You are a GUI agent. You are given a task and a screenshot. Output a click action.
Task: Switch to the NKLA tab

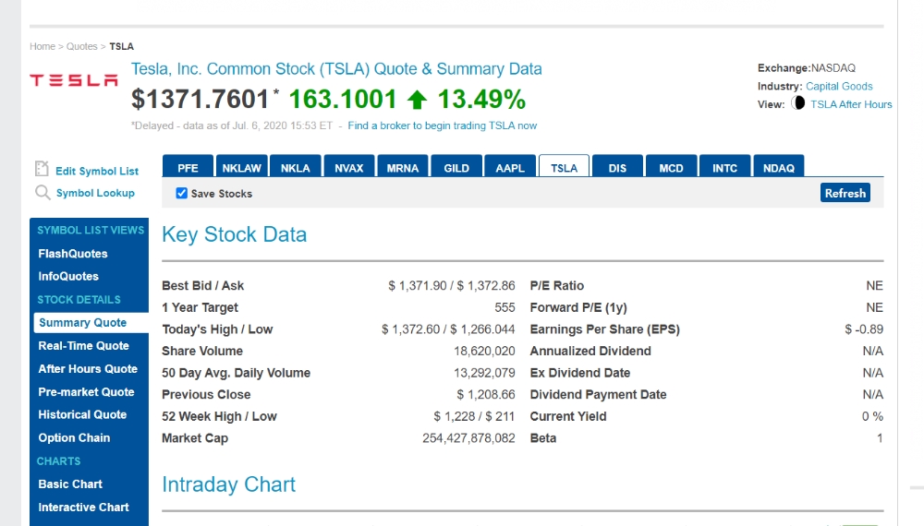(x=296, y=166)
